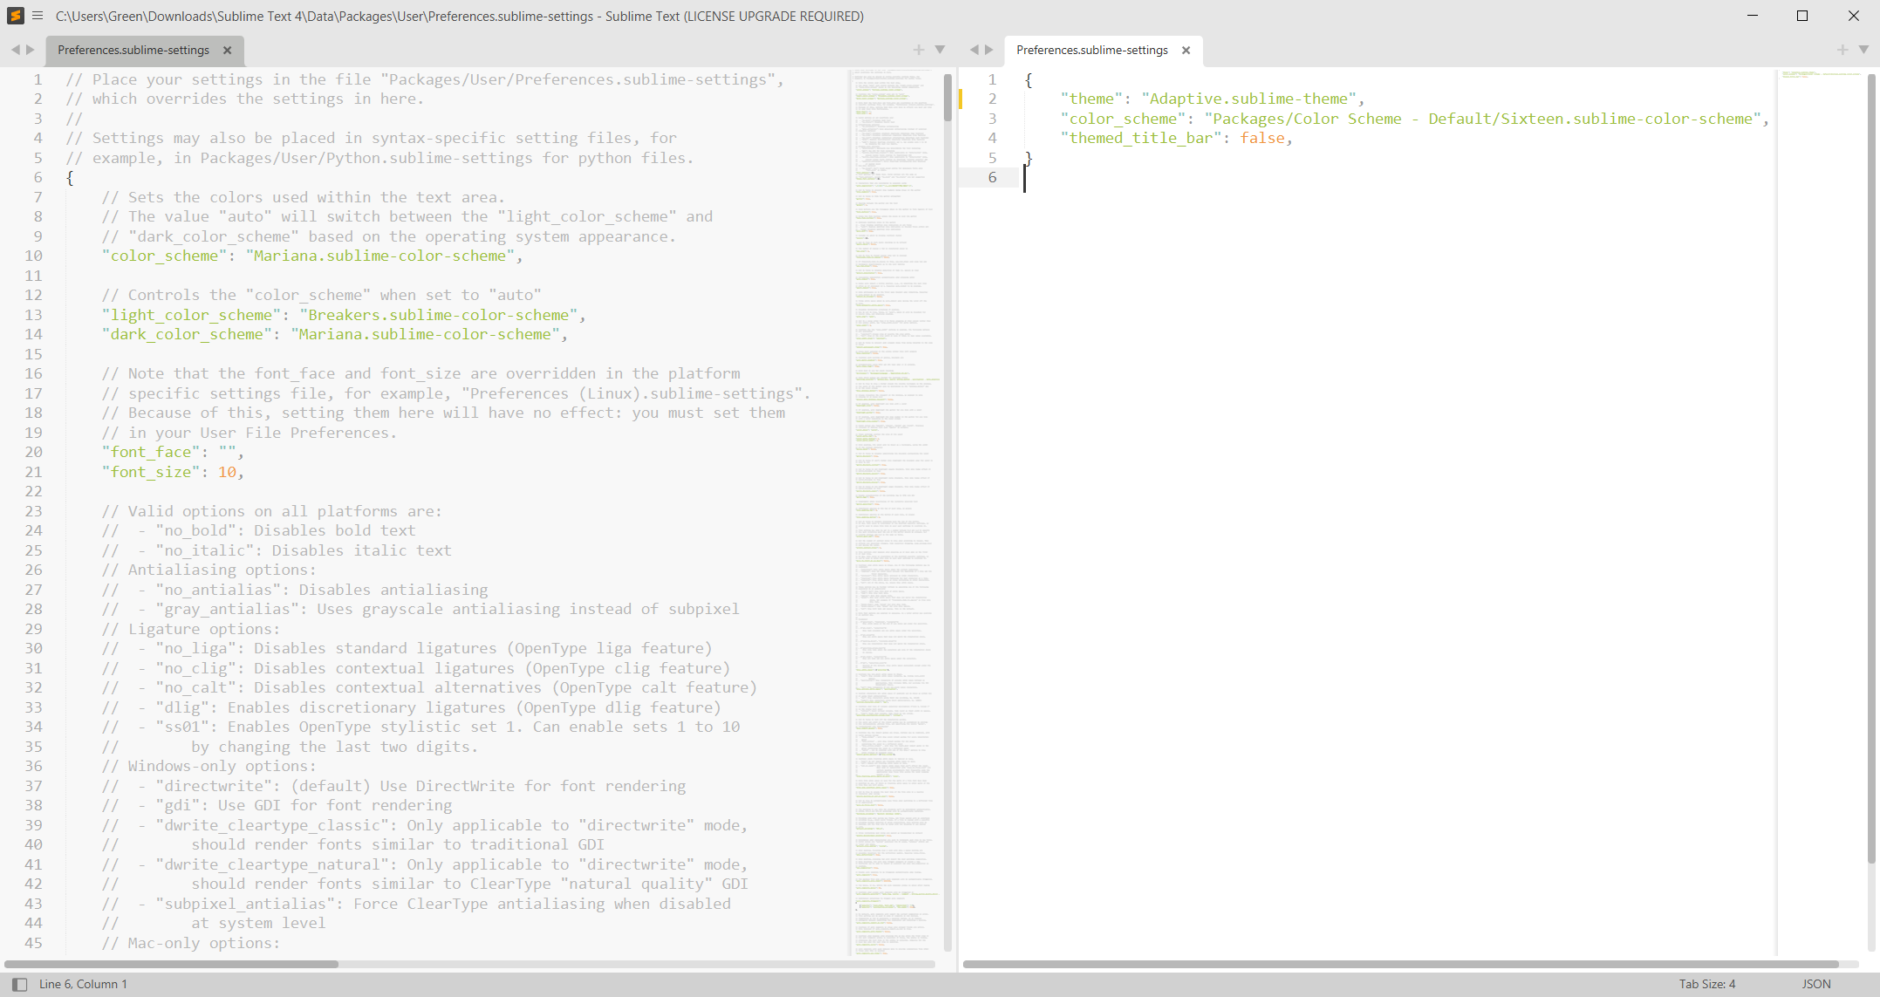Image resolution: width=1880 pixels, height=997 pixels.
Task: Click Line 6, Column 1 status text
Action: click(x=83, y=984)
